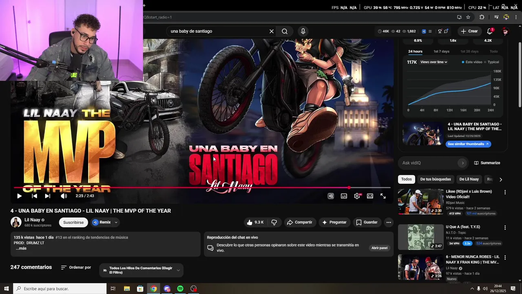The image size is (522, 294).
Task: Open the player settings gear
Action: [357, 196]
